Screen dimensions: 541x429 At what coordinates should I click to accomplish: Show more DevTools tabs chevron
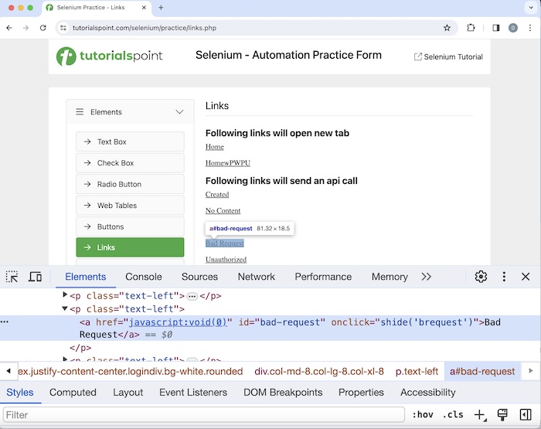pyautogui.click(x=427, y=277)
